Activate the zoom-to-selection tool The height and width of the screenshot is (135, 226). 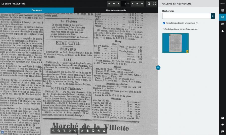(x=64, y=131)
